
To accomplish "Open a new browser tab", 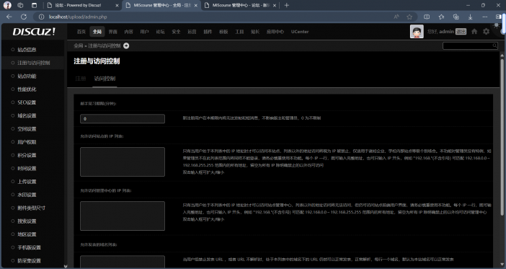I will [287, 5].
